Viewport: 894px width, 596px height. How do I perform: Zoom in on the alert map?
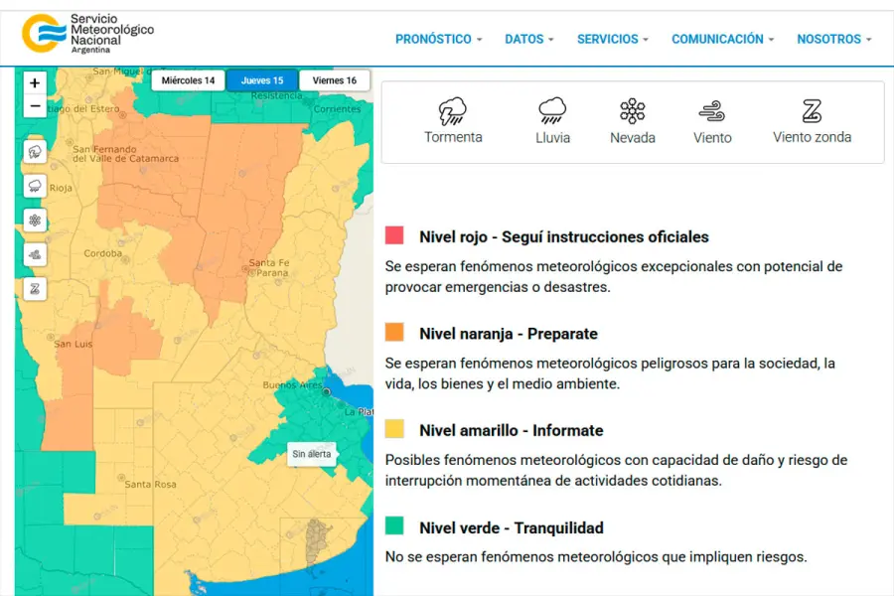click(x=35, y=83)
